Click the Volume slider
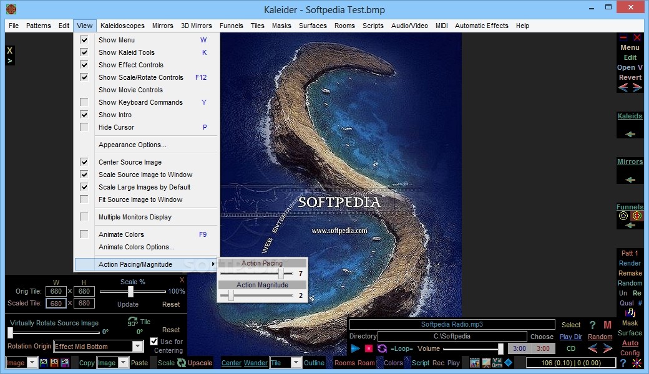The width and height of the screenshot is (649, 374). (473, 349)
